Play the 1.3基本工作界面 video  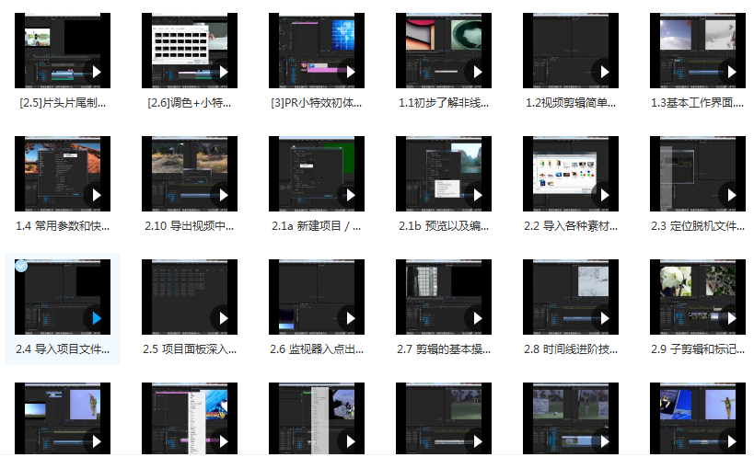(731, 72)
